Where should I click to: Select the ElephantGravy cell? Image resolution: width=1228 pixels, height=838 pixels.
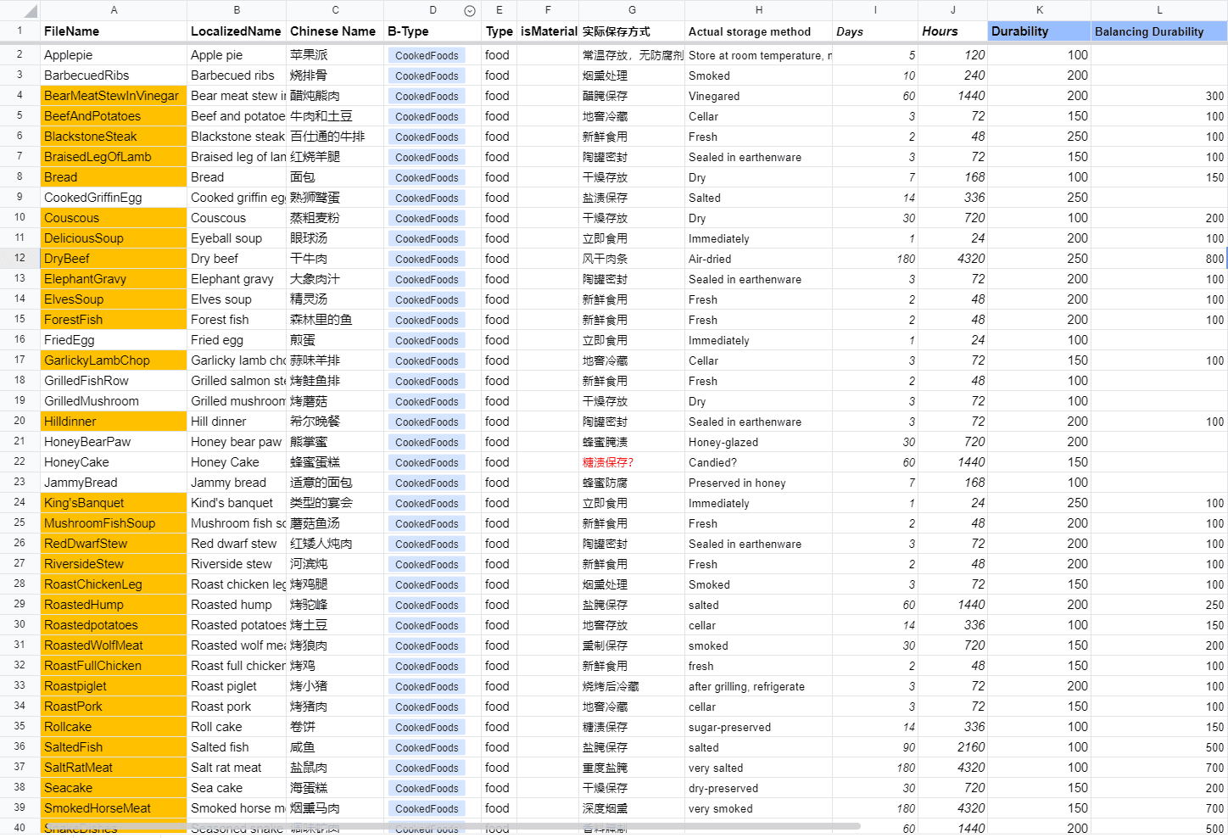coord(114,279)
